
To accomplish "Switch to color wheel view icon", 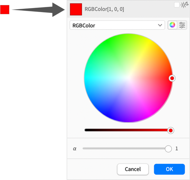I will coord(172,25).
